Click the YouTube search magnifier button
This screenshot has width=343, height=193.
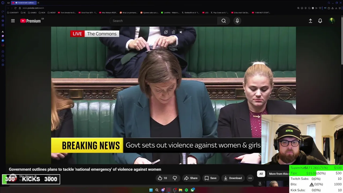223,21
